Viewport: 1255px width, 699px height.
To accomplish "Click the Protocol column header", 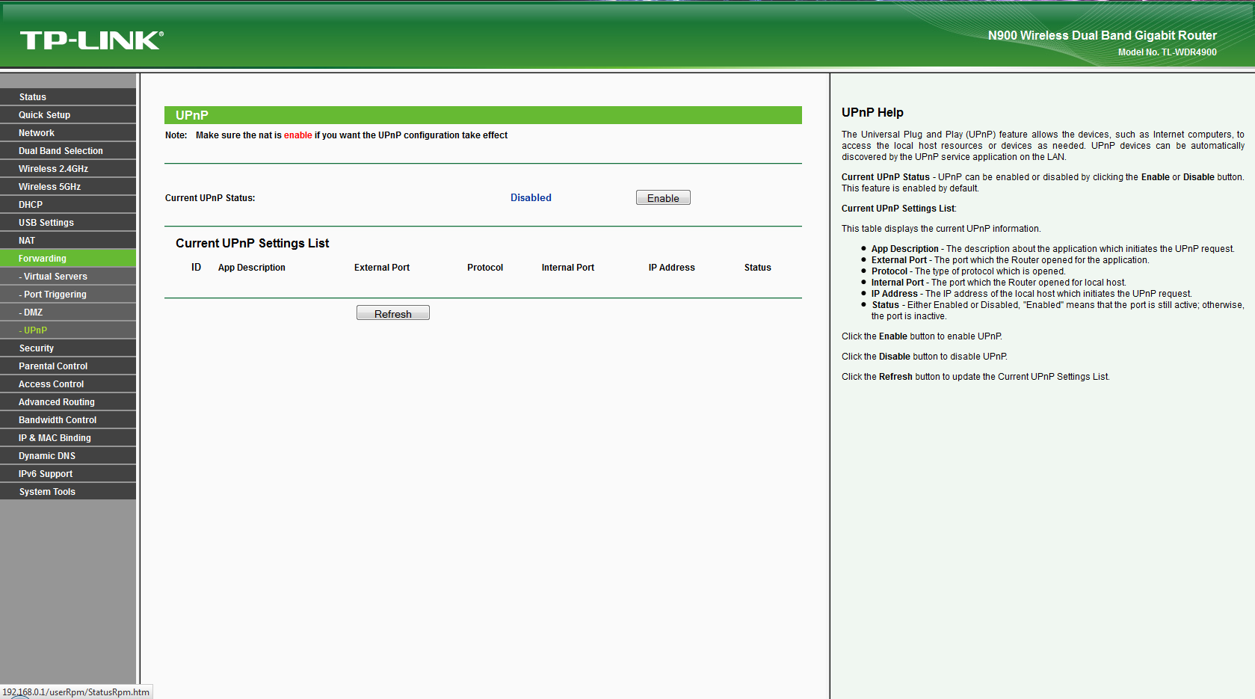I will click(x=485, y=268).
